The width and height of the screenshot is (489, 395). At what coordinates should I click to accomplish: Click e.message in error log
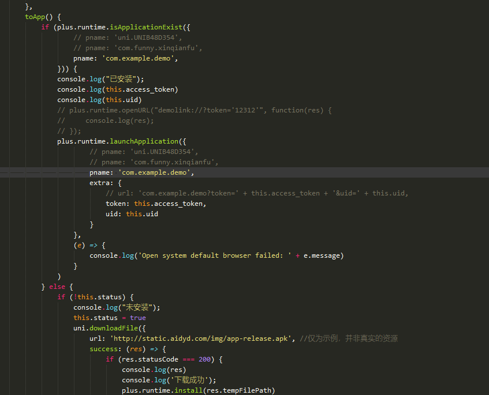tap(322, 255)
